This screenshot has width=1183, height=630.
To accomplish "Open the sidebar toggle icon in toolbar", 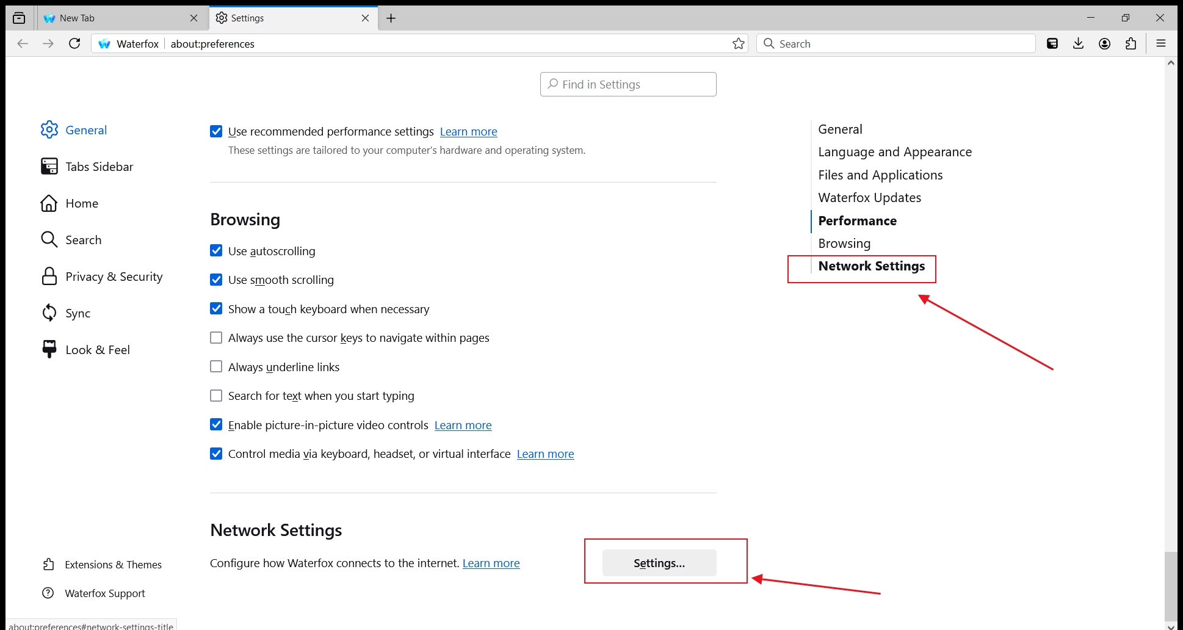I will [1052, 43].
